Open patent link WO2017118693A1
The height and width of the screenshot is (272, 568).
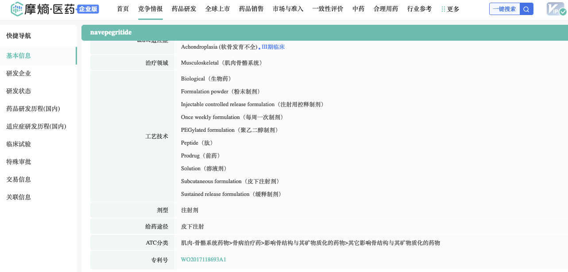(x=203, y=260)
